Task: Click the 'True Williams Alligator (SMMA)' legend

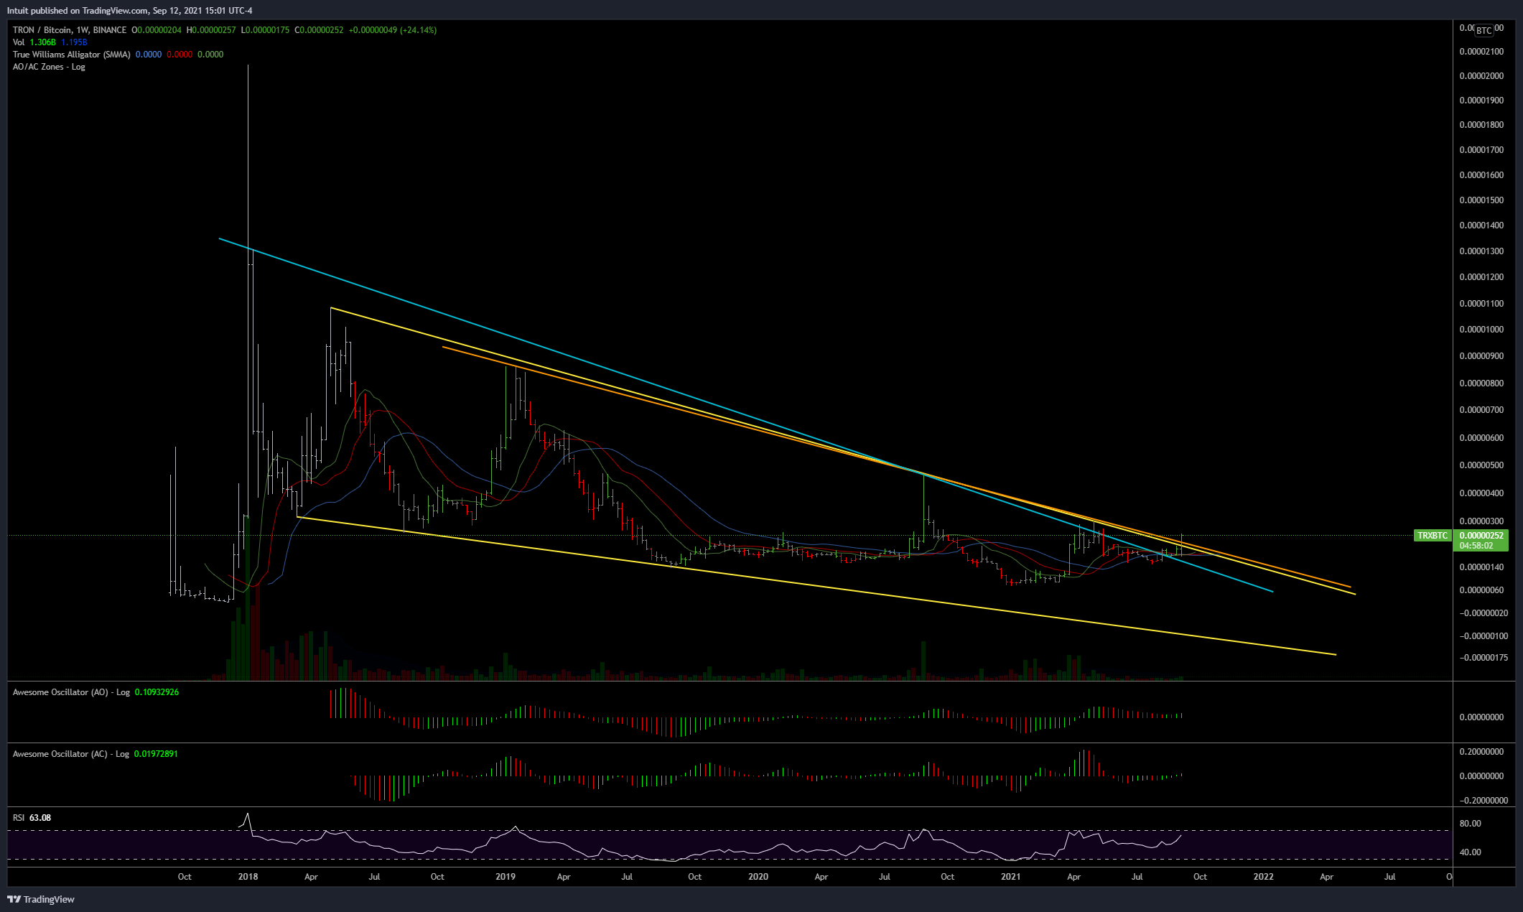Action: (x=72, y=55)
